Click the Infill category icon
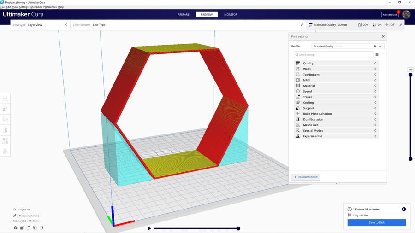The image size is (415, 233). click(x=298, y=80)
